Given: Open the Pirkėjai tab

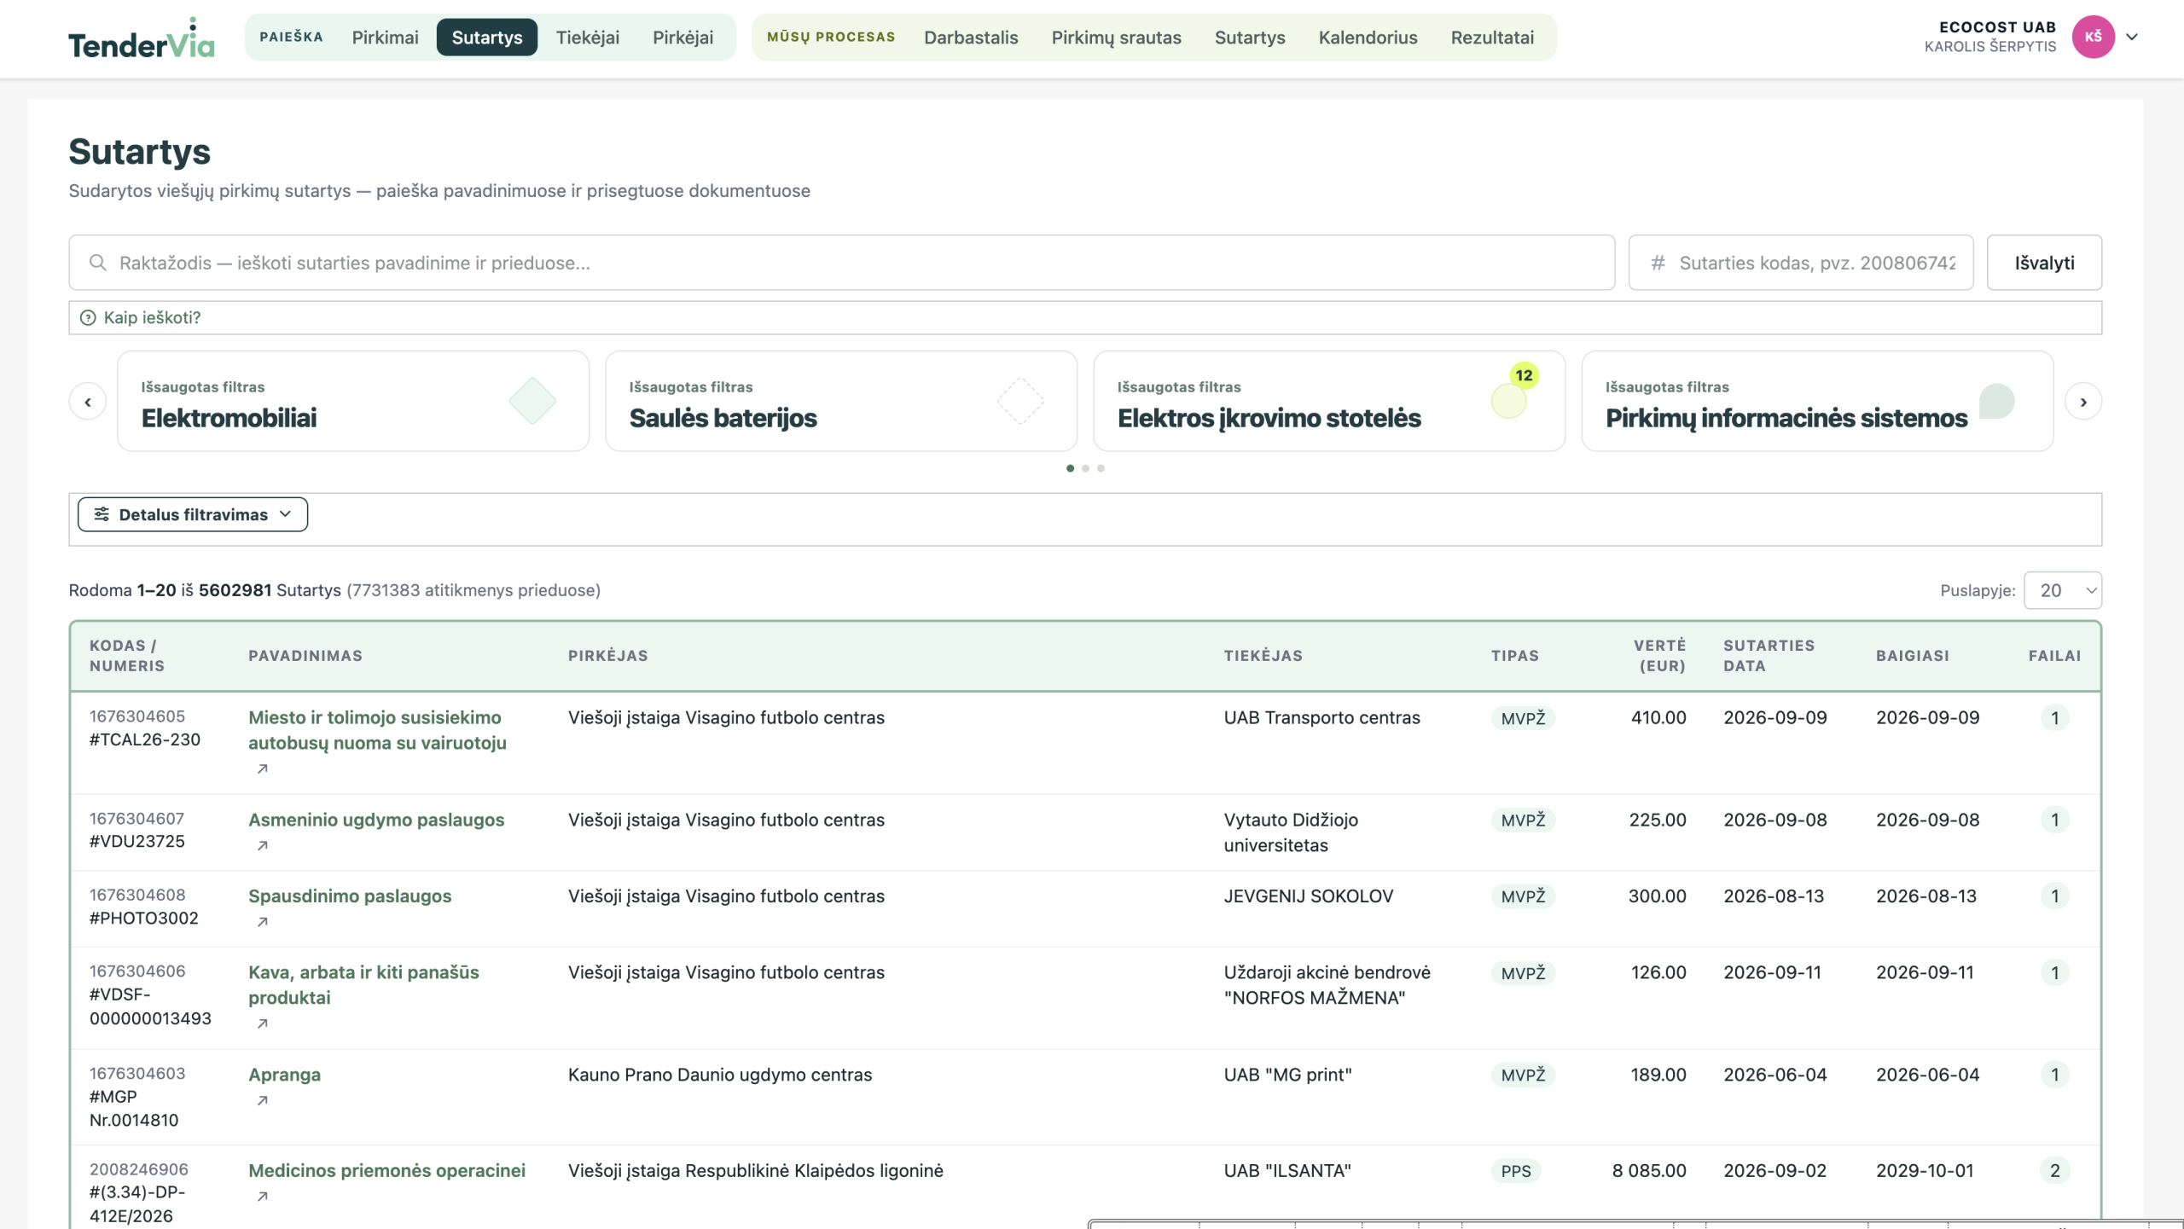Looking at the screenshot, I should (x=682, y=38).
